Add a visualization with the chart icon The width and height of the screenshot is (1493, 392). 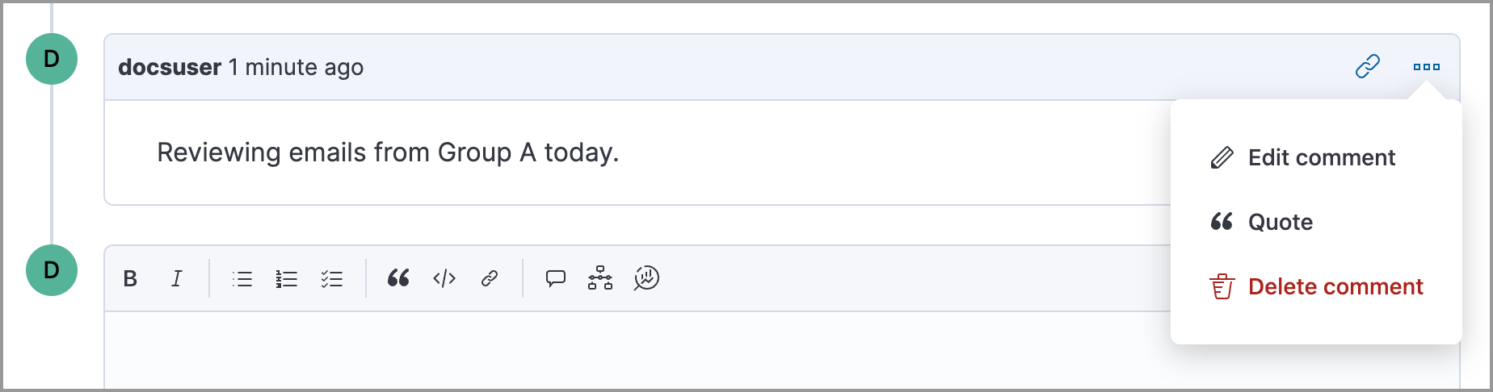[646, 278]
